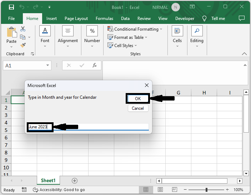The image size is (251, 195).
Task: Click Accessibility: Good to go status
Action: pos(59,190)
